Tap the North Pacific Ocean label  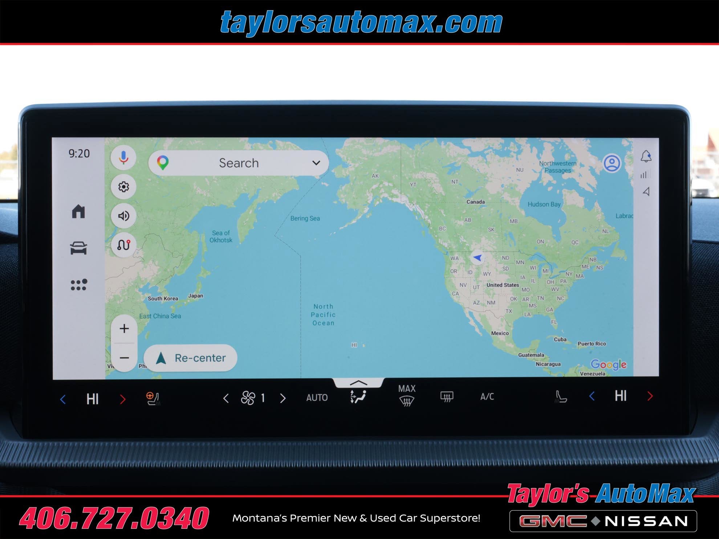(323, 315)
